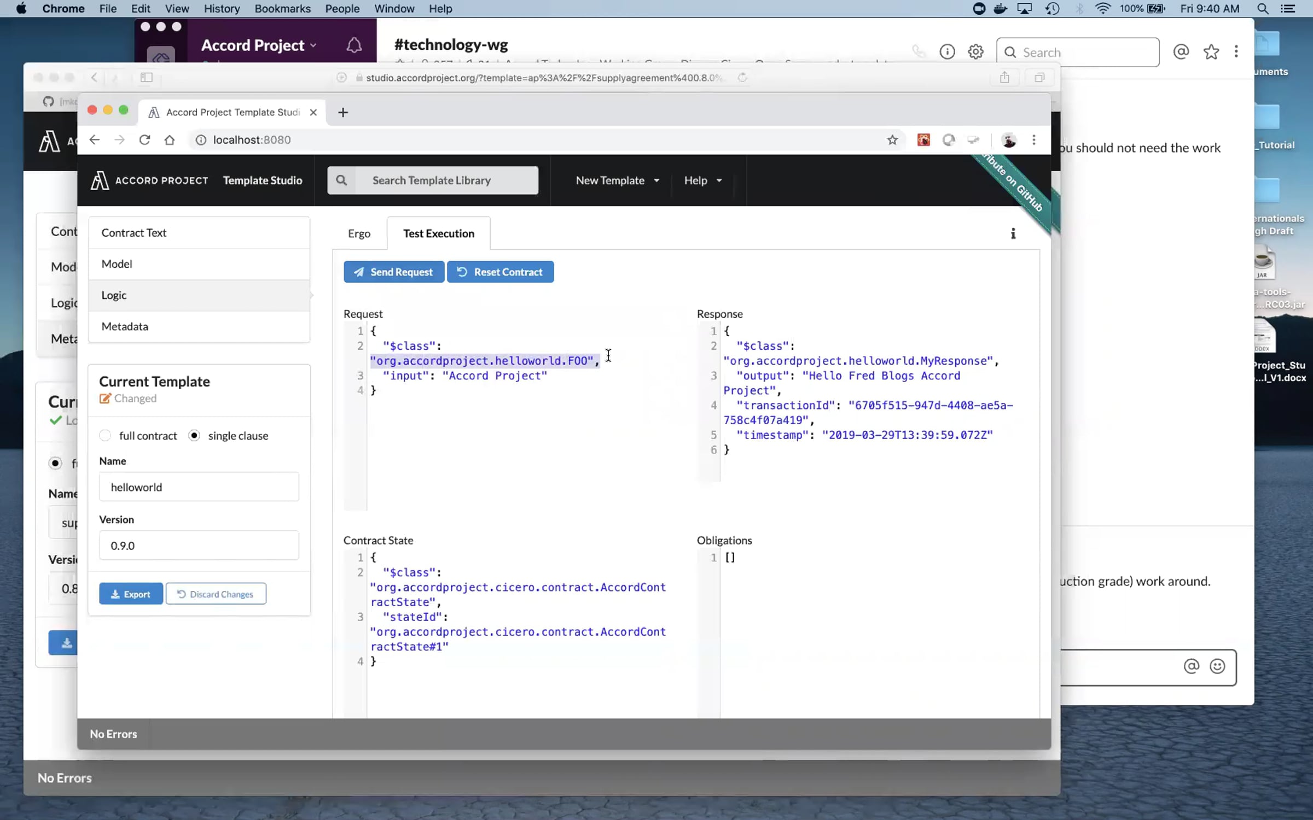Expand the New Template dropdown
Screen dimensions: 1313x820
point(617,180)
